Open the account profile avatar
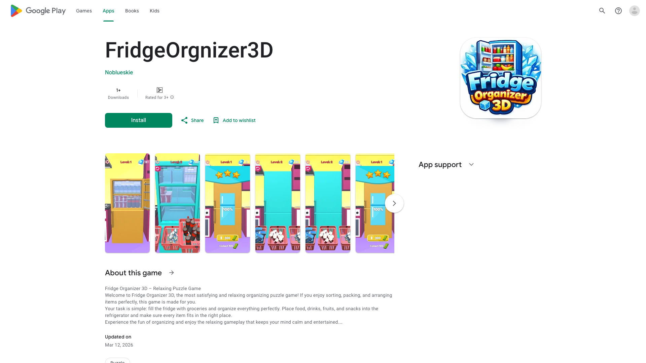Viewport: 646px width, 363px height. click(x=635, y=11)
